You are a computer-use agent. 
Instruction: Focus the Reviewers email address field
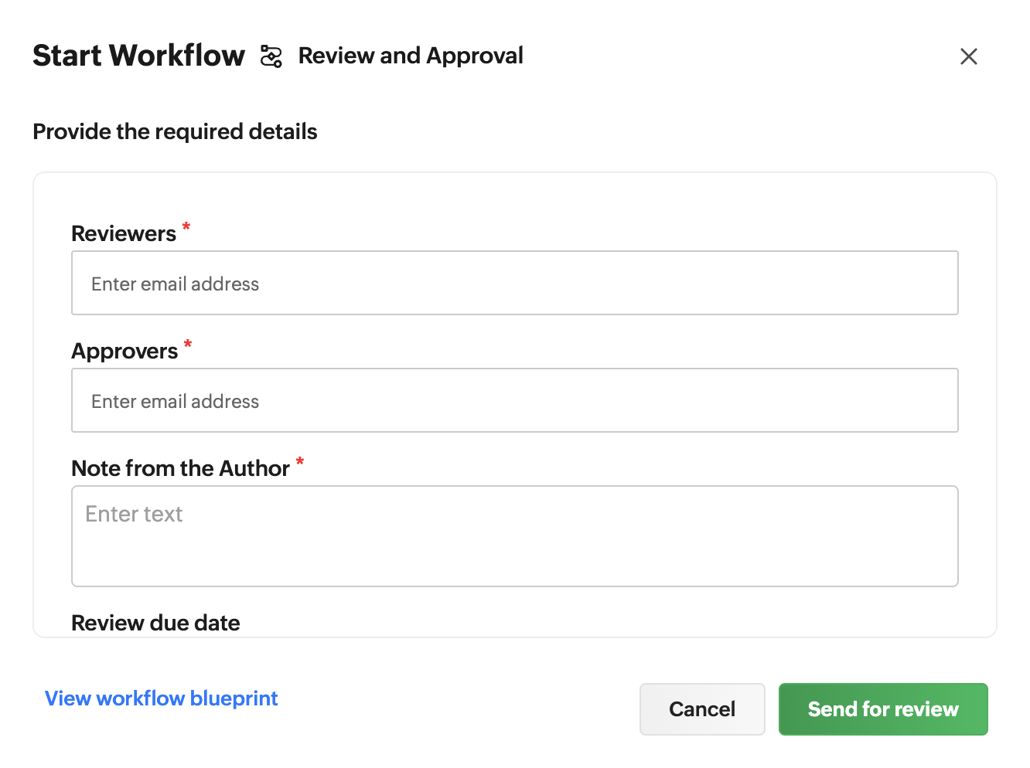click(514, 283)
